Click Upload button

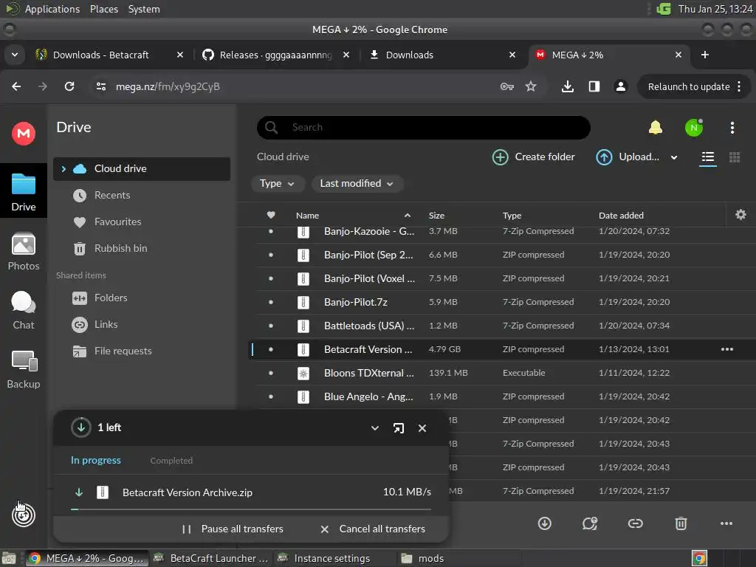[628, 157]
